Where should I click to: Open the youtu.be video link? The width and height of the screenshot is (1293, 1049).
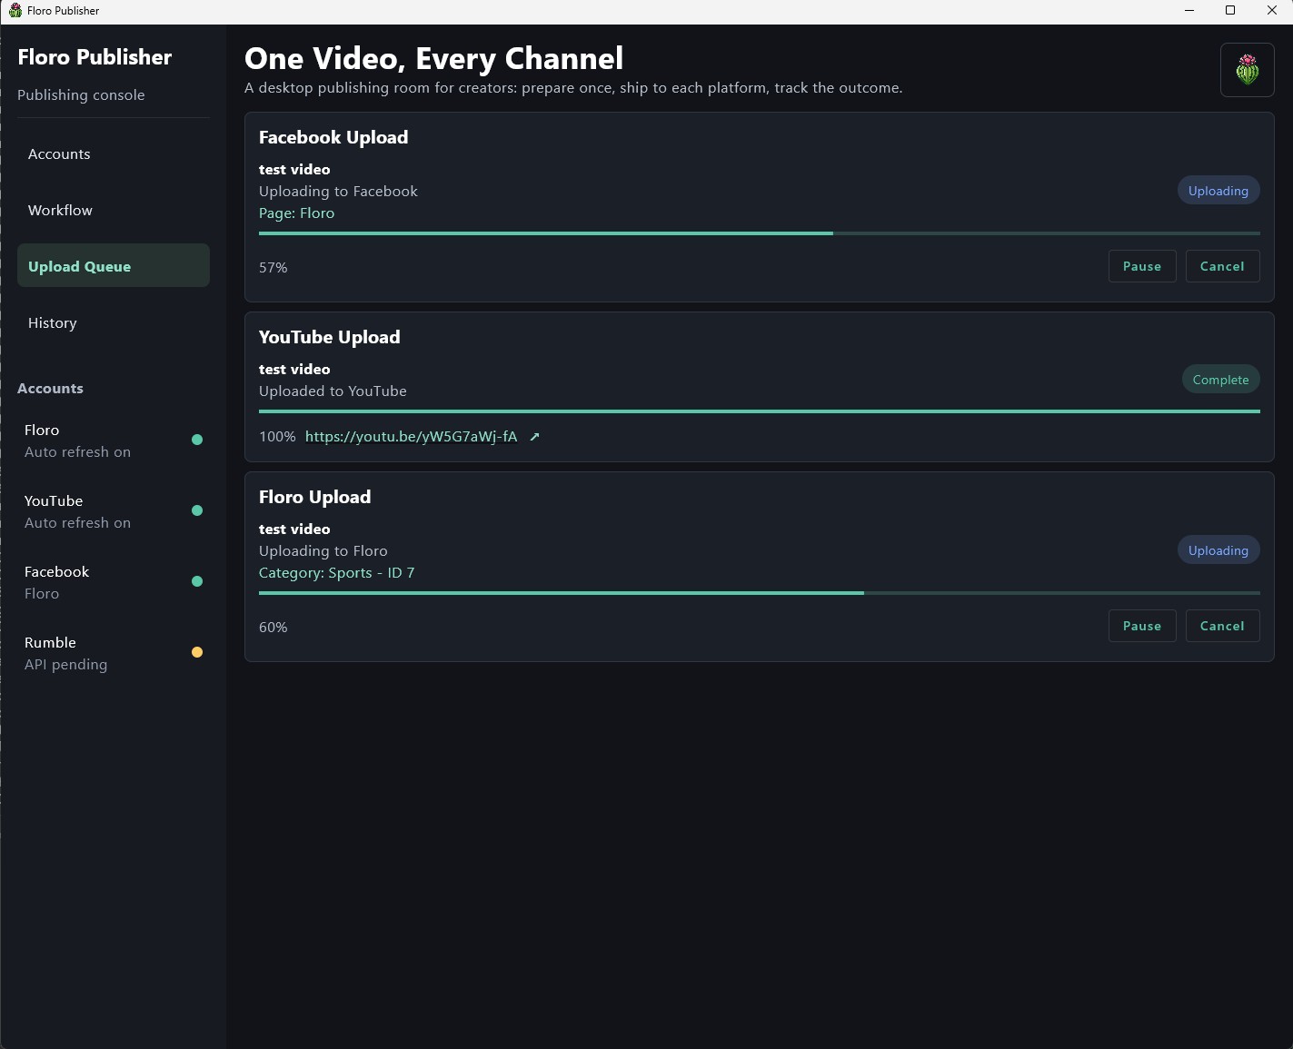411,437
